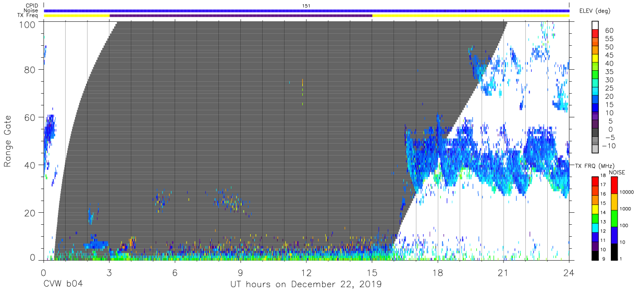640x295 pixels.
Task: Click the 6 tick on the time axis
Action: tap(175, 272)
